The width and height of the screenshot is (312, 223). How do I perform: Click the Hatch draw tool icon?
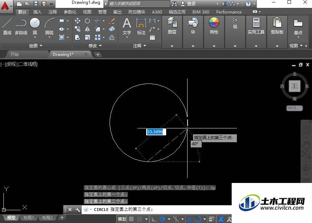pos(62,37)
